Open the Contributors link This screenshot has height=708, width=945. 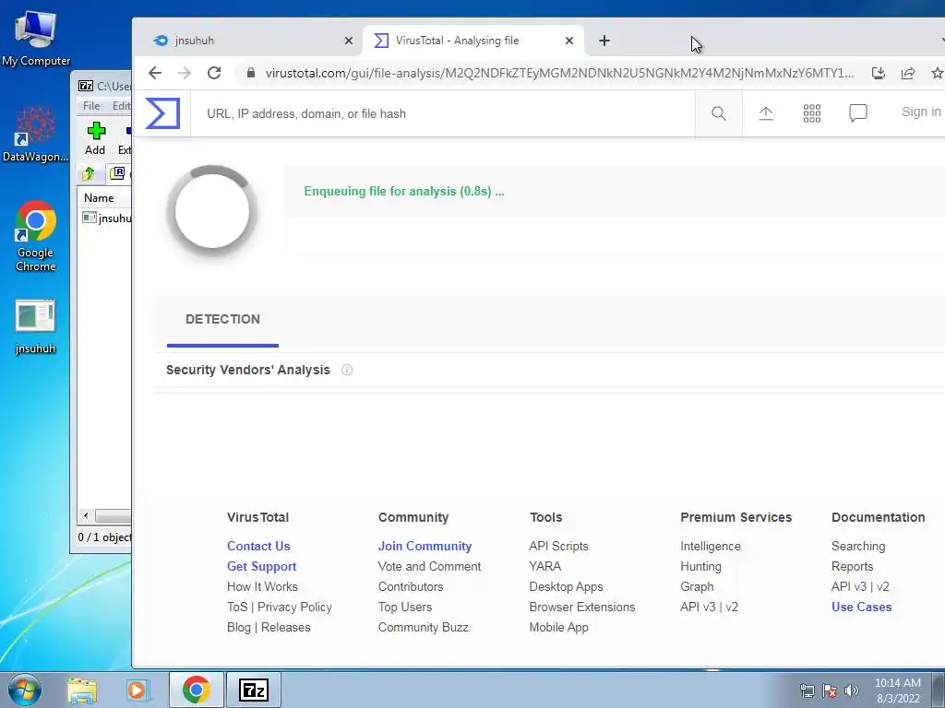[411, 587]
